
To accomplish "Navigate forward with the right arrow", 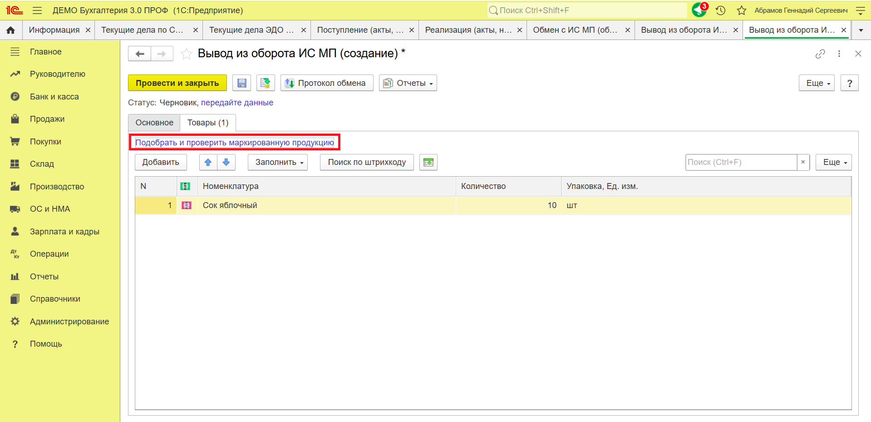I will 162,54.
